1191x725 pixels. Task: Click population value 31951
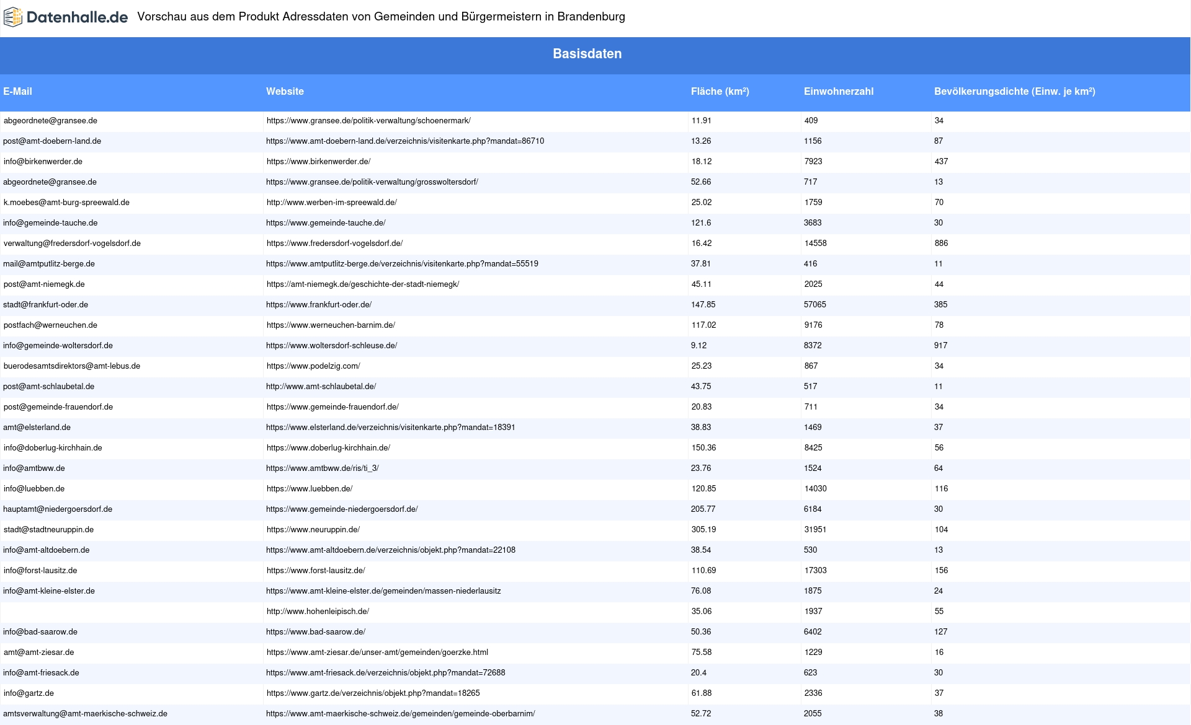pos(815,530)
